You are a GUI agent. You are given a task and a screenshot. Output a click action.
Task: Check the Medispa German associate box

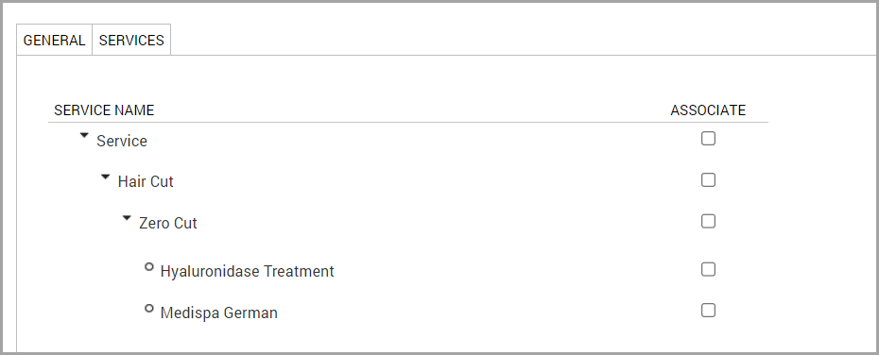(708, 311)
